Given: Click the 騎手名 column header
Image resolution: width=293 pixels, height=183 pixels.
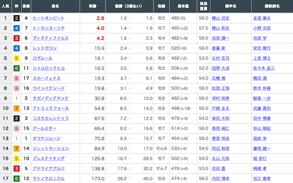Looking at the screenshot, I should coord(231,6).
